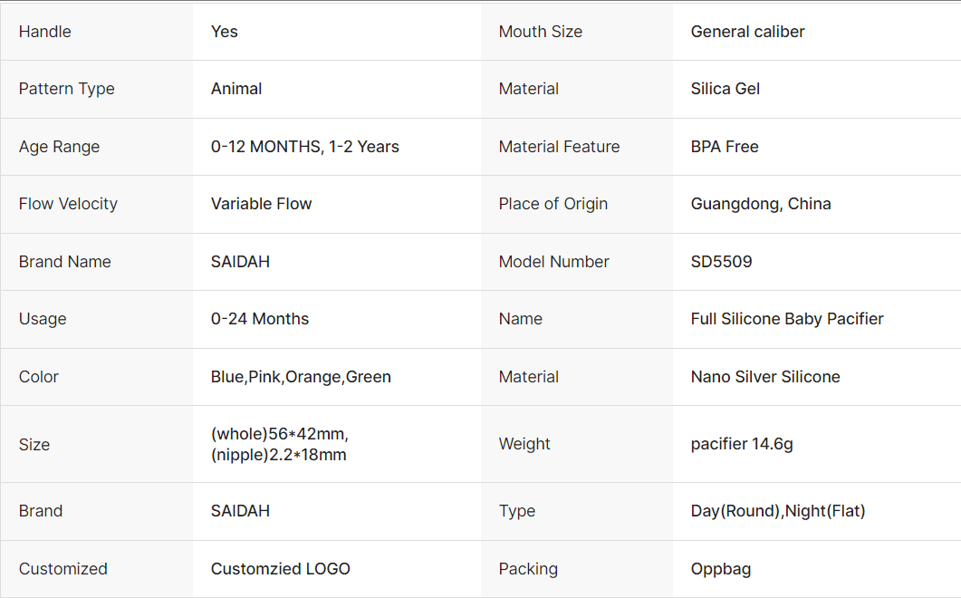Select the size value '(whole)56*42mm'
961x598 pixels.
[279, 434]
